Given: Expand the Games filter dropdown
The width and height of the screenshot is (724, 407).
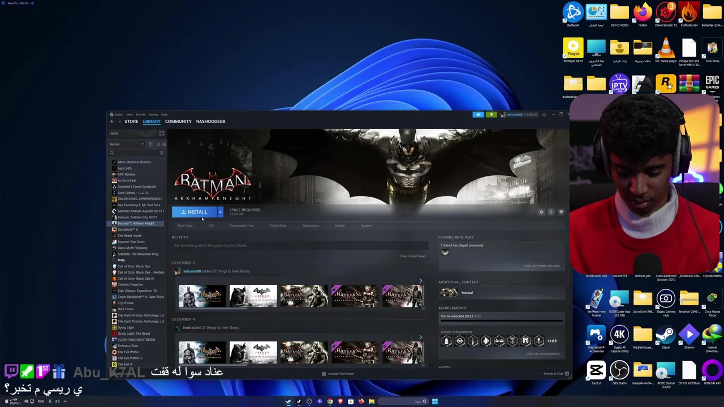Looking at the screenshot, I should 127,144.
